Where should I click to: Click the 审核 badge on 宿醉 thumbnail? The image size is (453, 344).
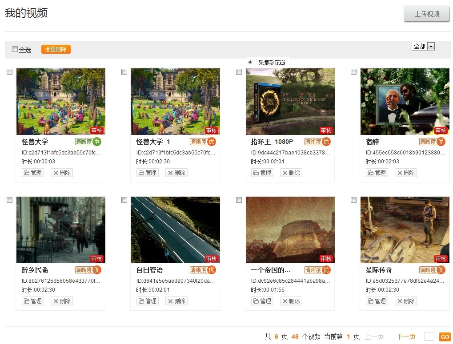point(441,130)
